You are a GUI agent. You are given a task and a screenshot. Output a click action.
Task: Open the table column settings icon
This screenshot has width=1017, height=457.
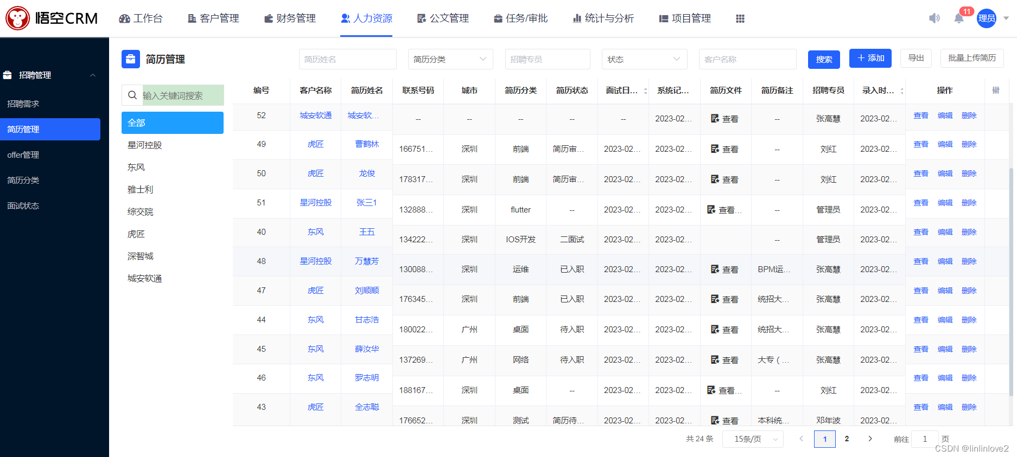point(996,91)
